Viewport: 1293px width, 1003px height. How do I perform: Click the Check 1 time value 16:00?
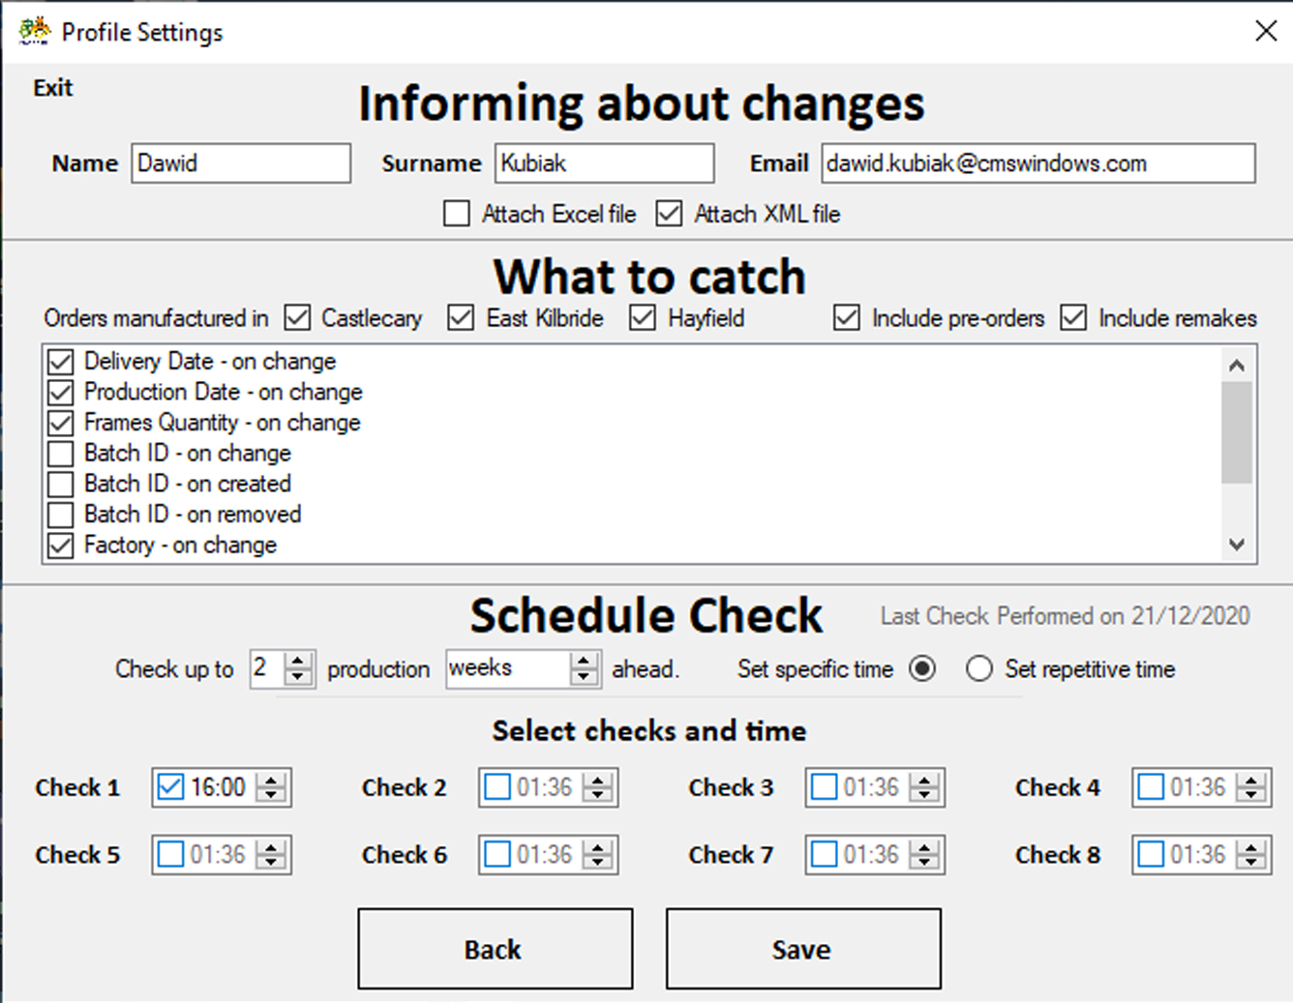[218, 787]
